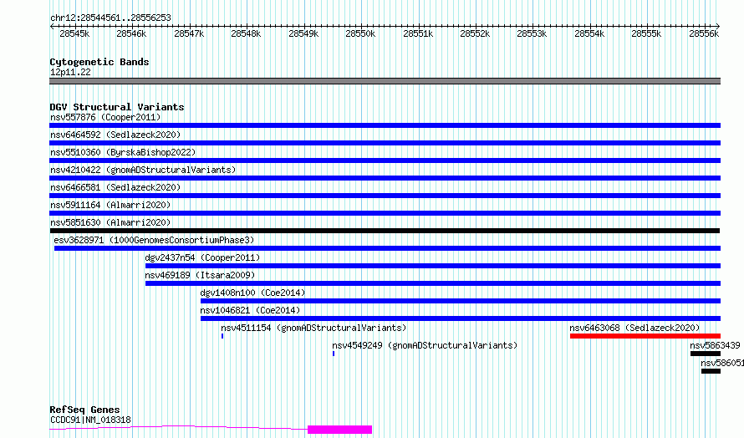
Task: Open variant nsv4210422 gnomAD label
Action: [x=143, y=170]
